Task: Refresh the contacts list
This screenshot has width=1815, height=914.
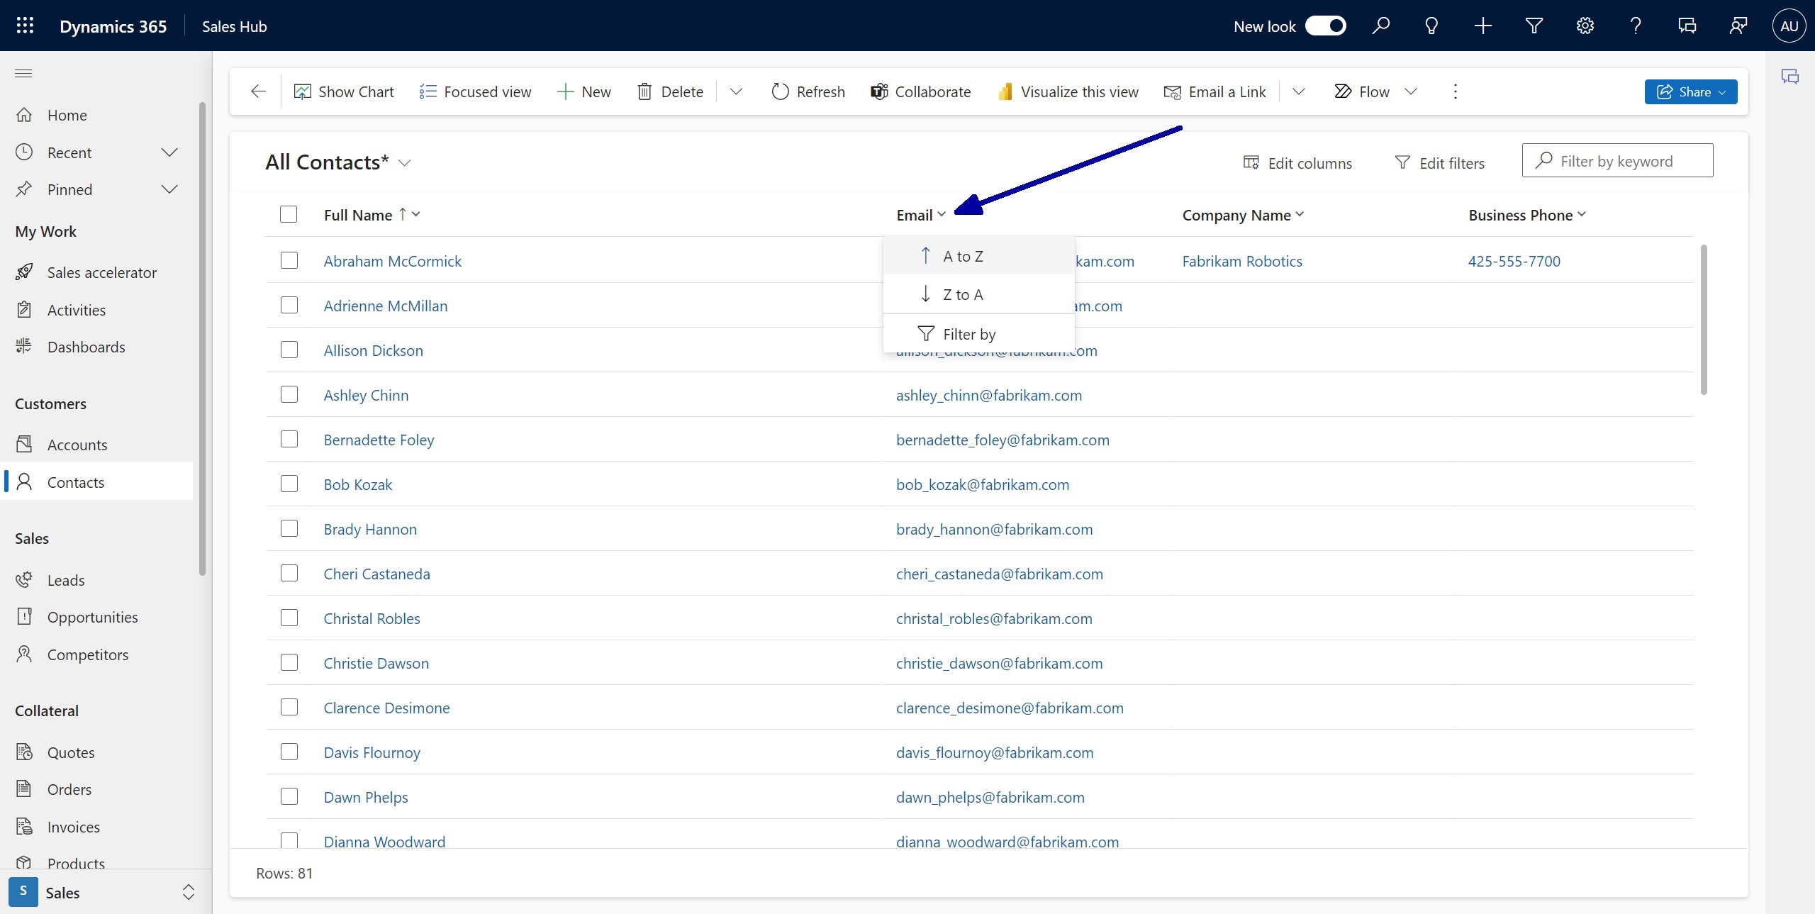Action: coord(808,91)
